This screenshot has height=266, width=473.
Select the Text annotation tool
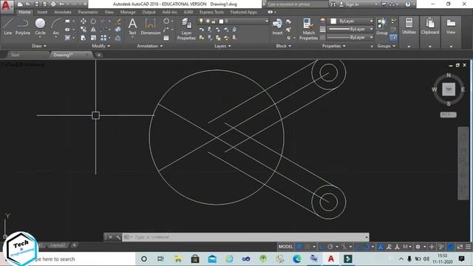pyautogui.click(x=132, y=27)
